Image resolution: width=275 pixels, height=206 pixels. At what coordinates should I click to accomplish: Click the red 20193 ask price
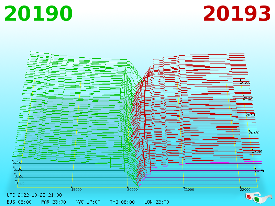click(236, 14)
